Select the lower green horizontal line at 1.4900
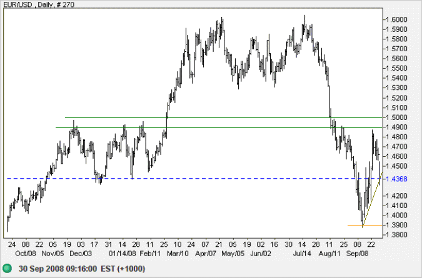 (219, 127)
